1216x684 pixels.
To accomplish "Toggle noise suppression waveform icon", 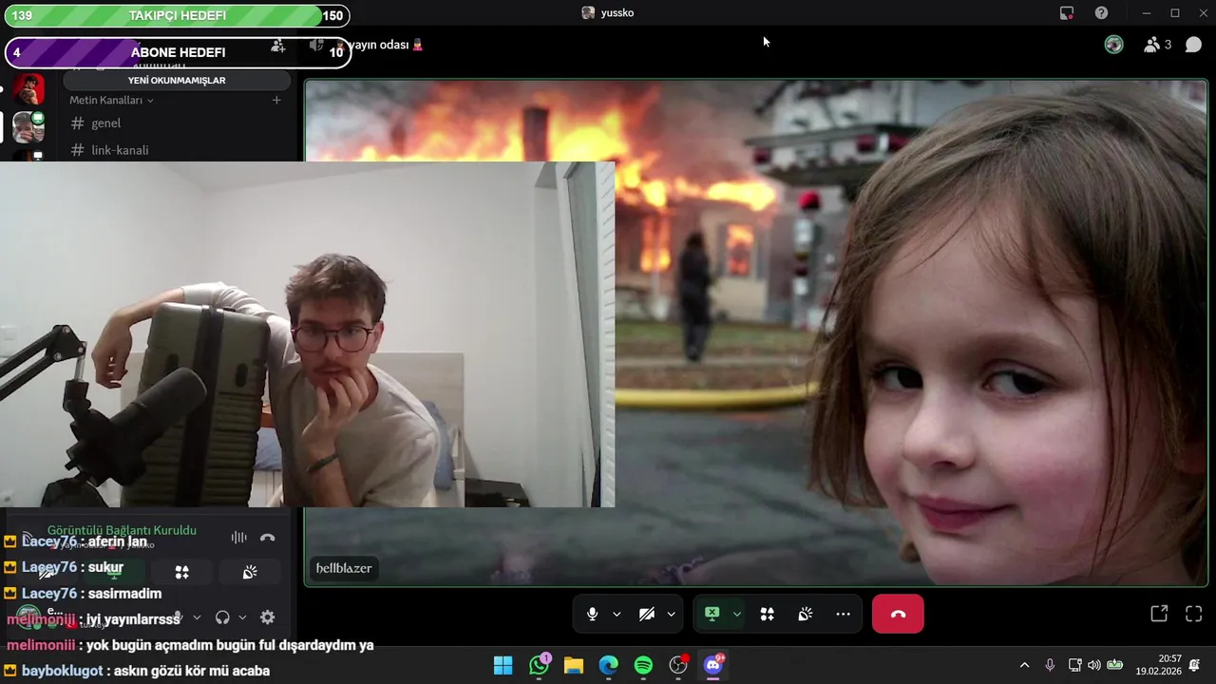I will (x=238, y=538).
